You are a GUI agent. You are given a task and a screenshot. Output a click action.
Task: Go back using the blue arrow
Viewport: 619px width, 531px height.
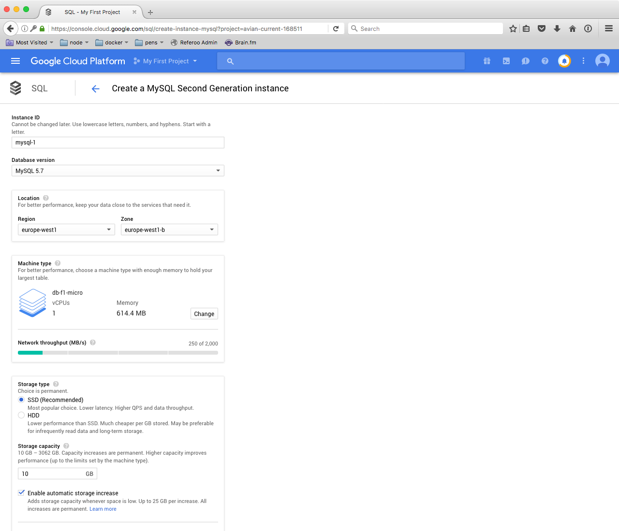95,88
